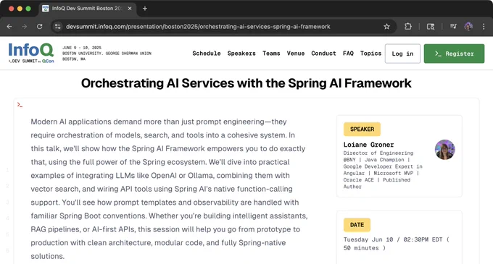493x264 pixels.
Task: Open the Extensions puzzle icon
Action: tap(407, 27)
